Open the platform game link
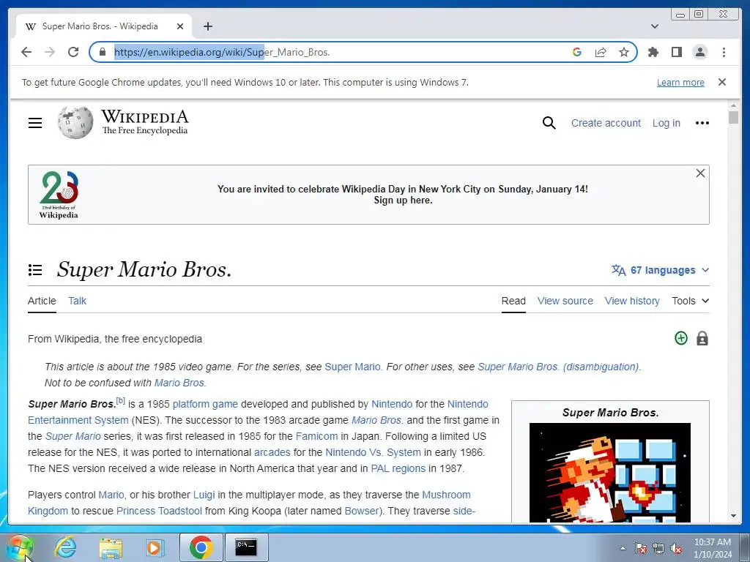 pos(205,404)
